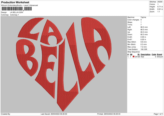This screenshot has width=164, height=116.
Task: Click the St. column header
Action: (139, 54)
